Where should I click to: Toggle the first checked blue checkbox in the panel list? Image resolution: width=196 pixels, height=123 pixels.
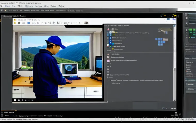[x=110, y=33]
